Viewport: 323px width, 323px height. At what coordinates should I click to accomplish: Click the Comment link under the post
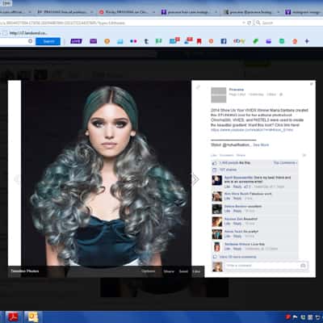tap(227, 155)
